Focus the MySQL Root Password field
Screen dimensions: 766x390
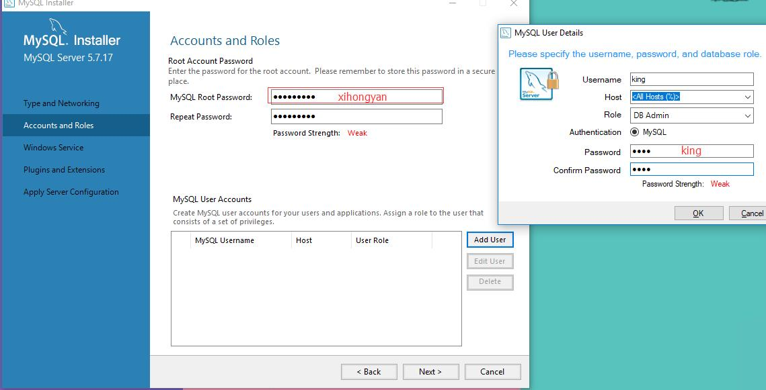tap(356, 97)
